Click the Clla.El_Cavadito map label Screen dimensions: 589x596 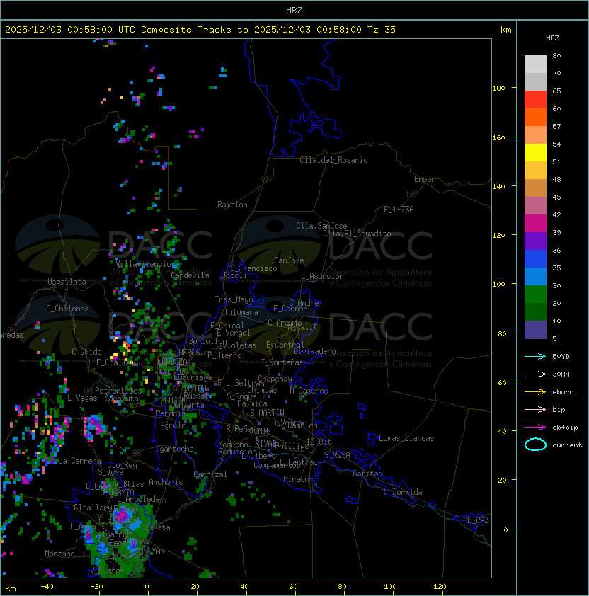coord(357,234)
